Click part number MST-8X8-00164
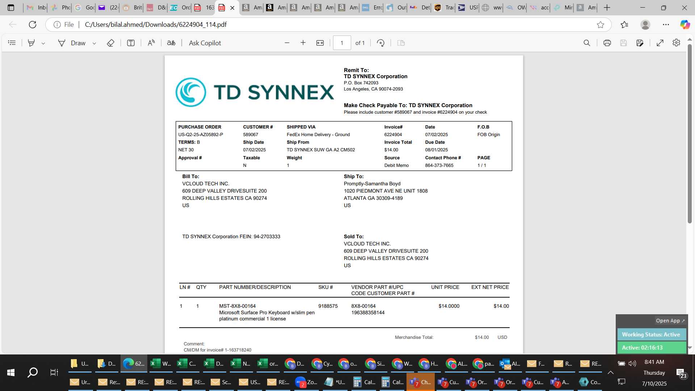The height and width of the screenshot is (391, 695). coord(237,306)
